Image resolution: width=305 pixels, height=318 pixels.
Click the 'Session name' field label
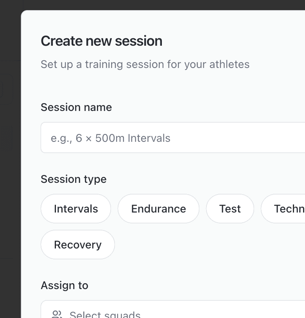[76, 107]
